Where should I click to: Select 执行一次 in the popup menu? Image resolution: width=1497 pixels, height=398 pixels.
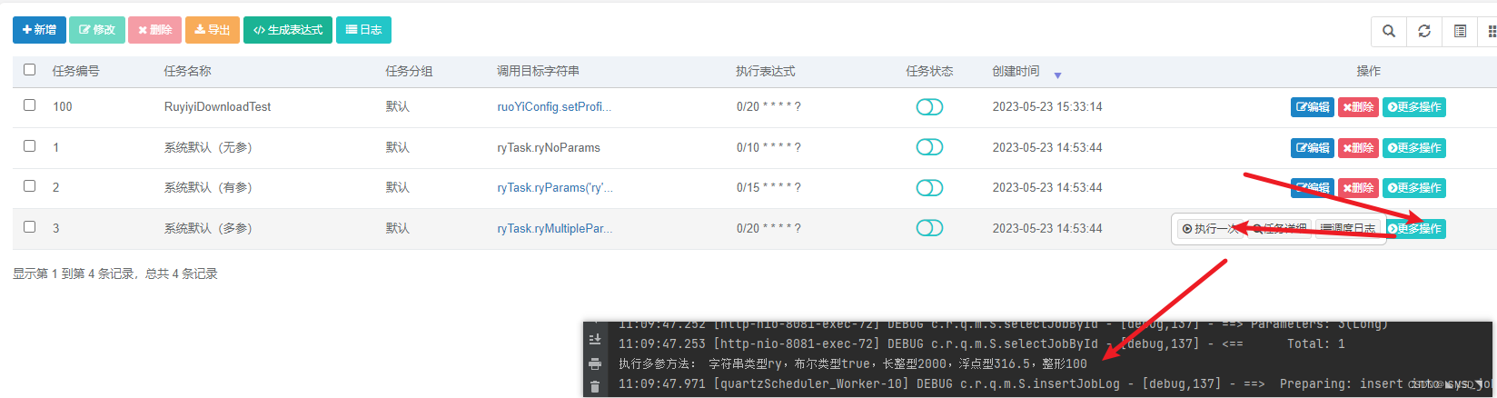point(1210,229)
